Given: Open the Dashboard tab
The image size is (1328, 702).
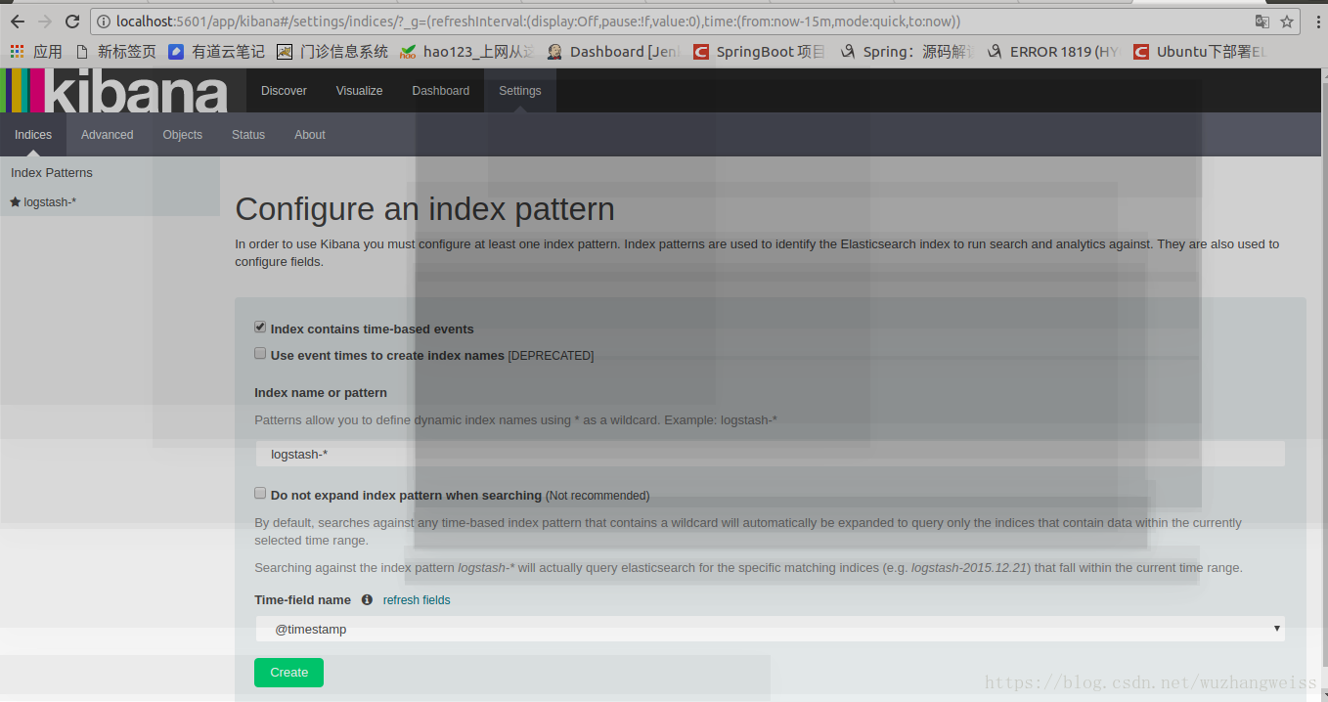Looking at the screenshot, I should [440, 90].
